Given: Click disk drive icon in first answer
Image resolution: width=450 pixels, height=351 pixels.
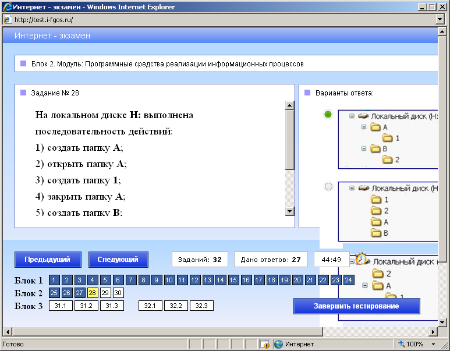Looking at the screenshot, I should (x=363, y=116).
